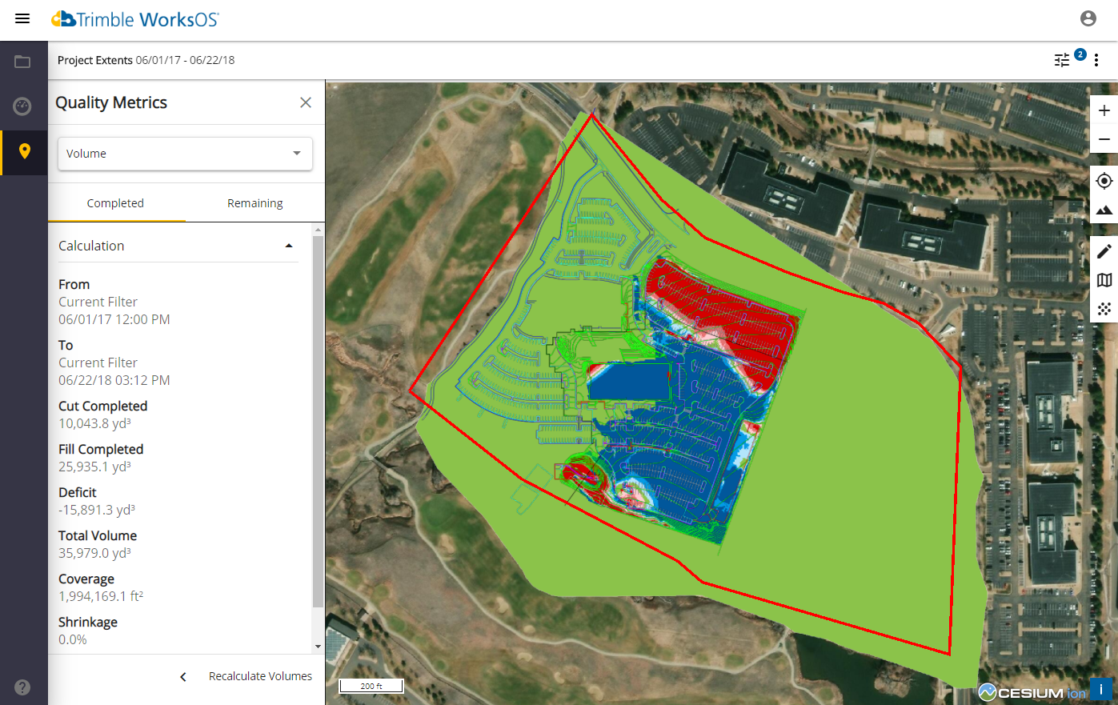Open the user account profile icon
Image resolution: width=1118 pixels, height=705 pixels.
(1088, 18)
